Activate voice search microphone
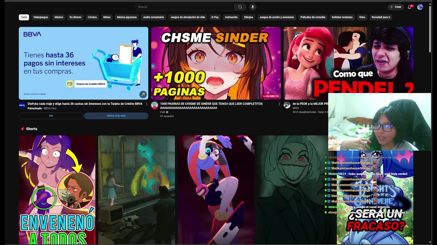The width and height of the screenshot is (437, 245). coord(253,7)
